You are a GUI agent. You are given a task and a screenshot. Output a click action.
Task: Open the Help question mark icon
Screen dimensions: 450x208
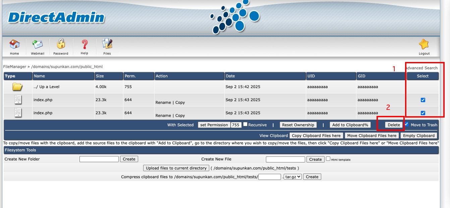pos(85,44)
